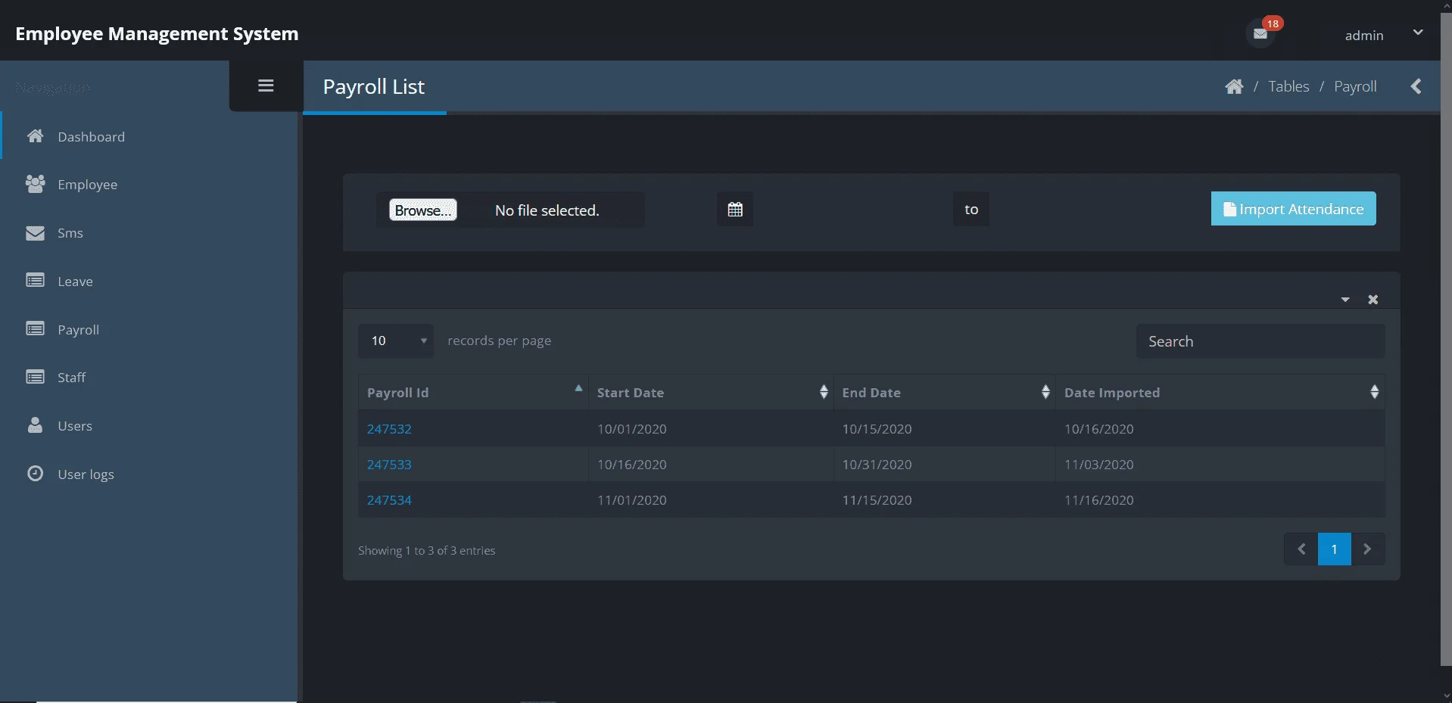Screen dimensions: 1452x703
Task: Collapse the breadcrumb with the left chevron
Action: coord(1416,86)
